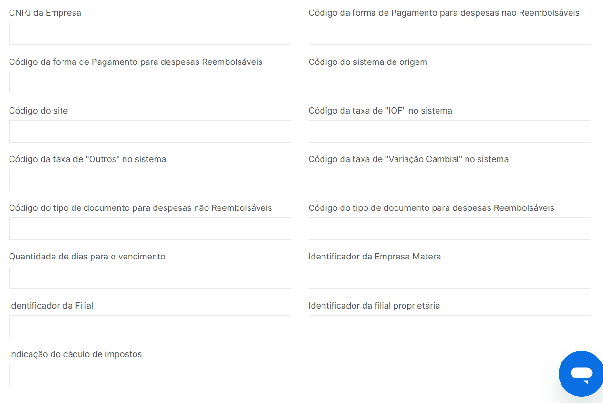Click the "Código do site" label text
603x403 pixels.
[x=38, y=111]
